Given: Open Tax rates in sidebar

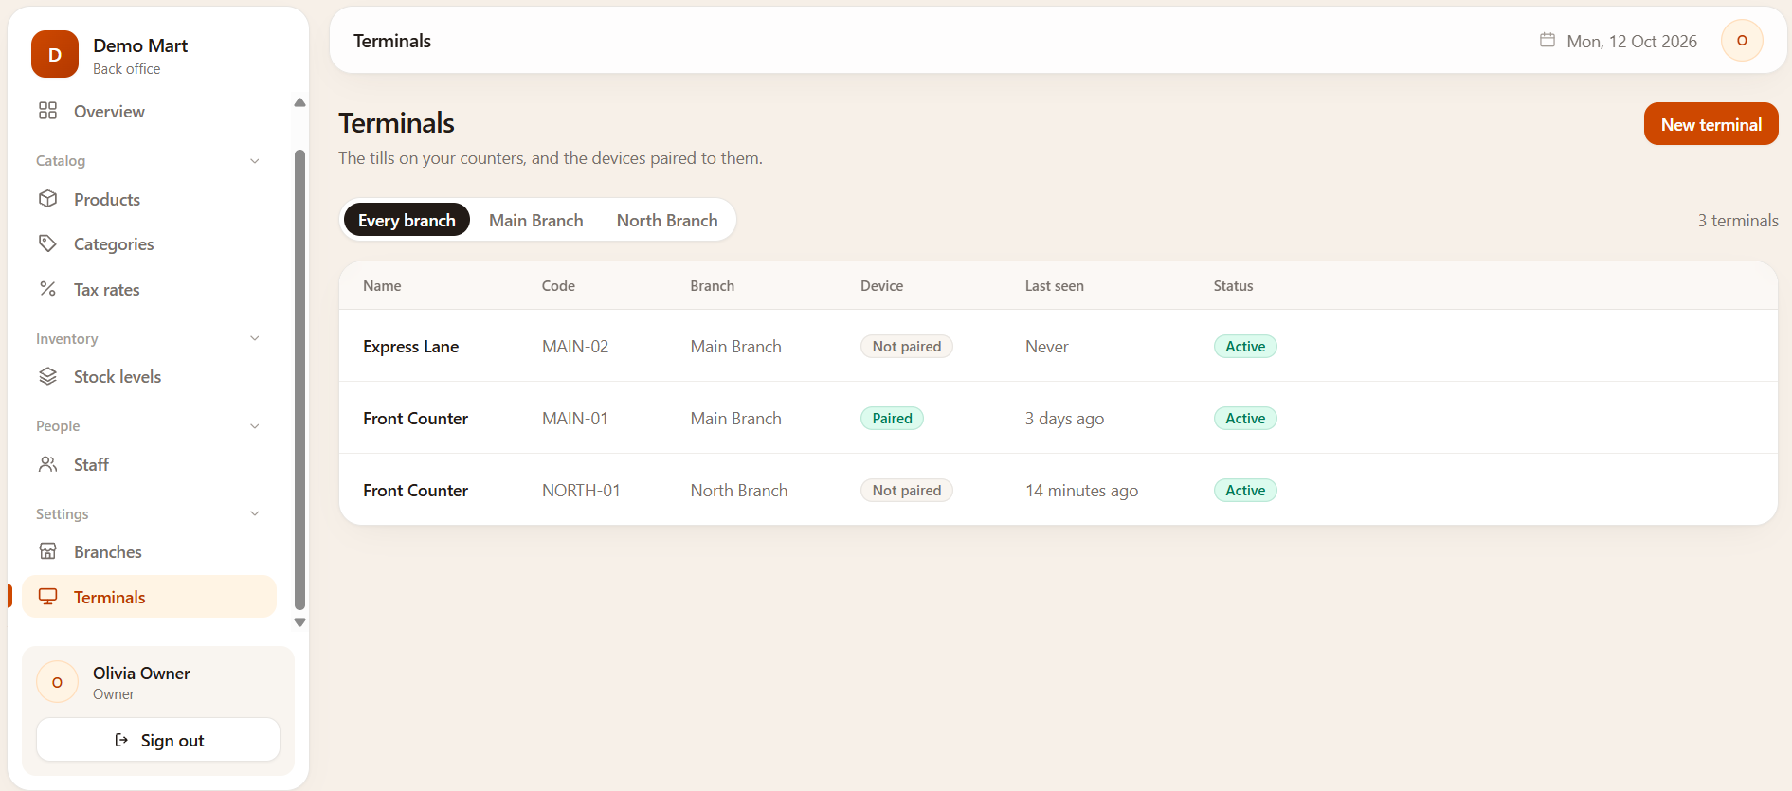Looking at the screenshot, I should click(x=149, y=289).
